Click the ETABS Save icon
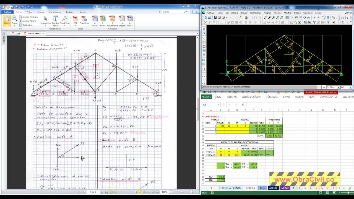This screenshot has height=199, width=354. (215, 17)
